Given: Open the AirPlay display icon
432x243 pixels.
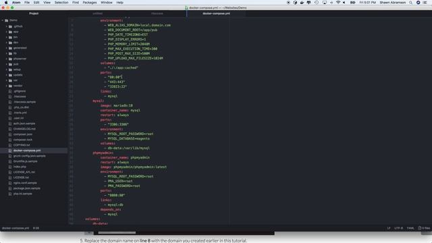Looking at the screenshot, I should (x=325, y=3).
